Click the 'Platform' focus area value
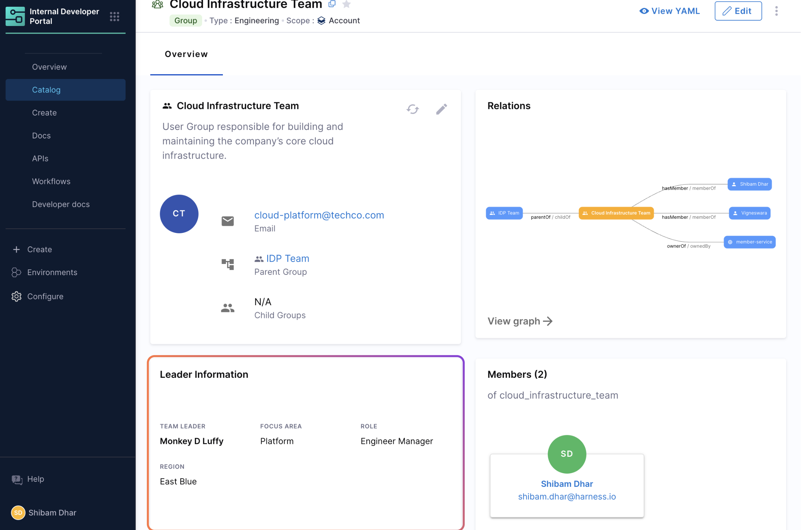This screenshot has height=530, width=801. pyautogui.click(x=277, y=441)
